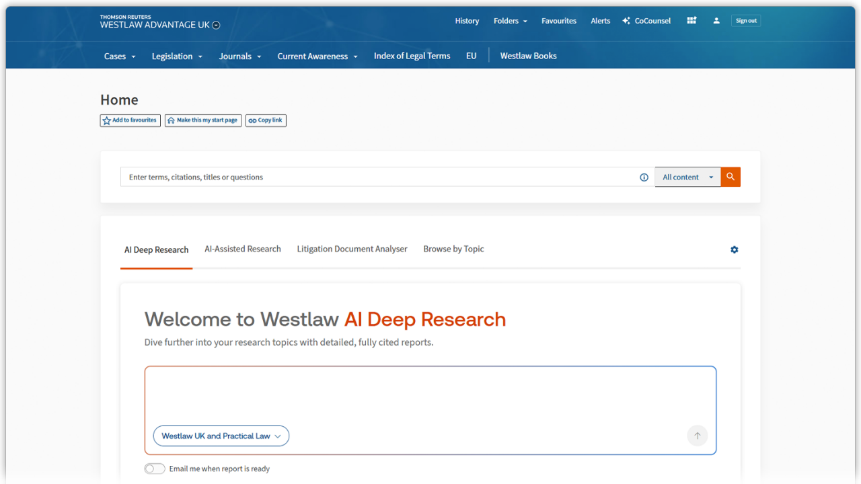Switch to the AI-Assisted Research tab
The width and height of the screenshot is (861, 484).
(x=243, y=249)
